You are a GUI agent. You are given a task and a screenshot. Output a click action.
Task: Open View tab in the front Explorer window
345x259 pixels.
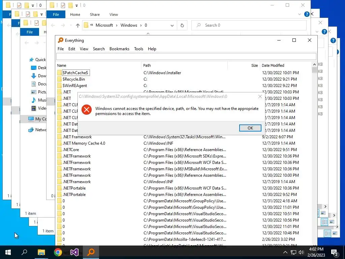click(114, 15)
